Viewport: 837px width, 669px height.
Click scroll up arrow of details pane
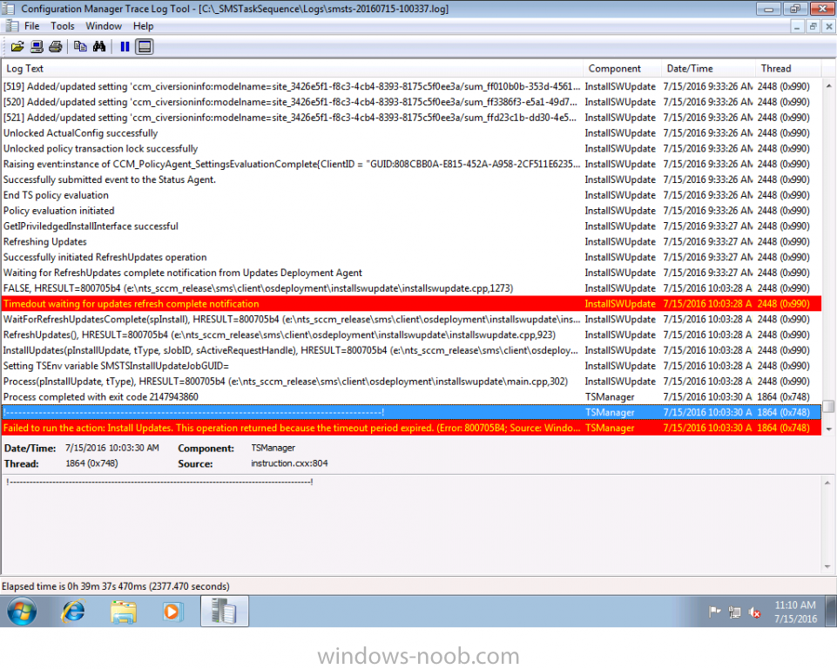(827, 483)
